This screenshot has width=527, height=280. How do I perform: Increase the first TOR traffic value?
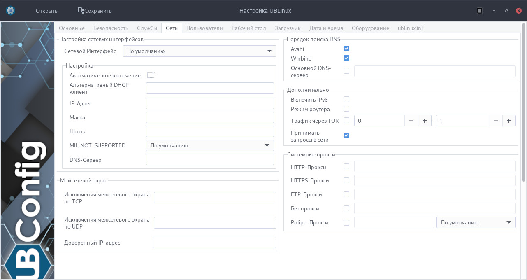(x=425, y=121)
